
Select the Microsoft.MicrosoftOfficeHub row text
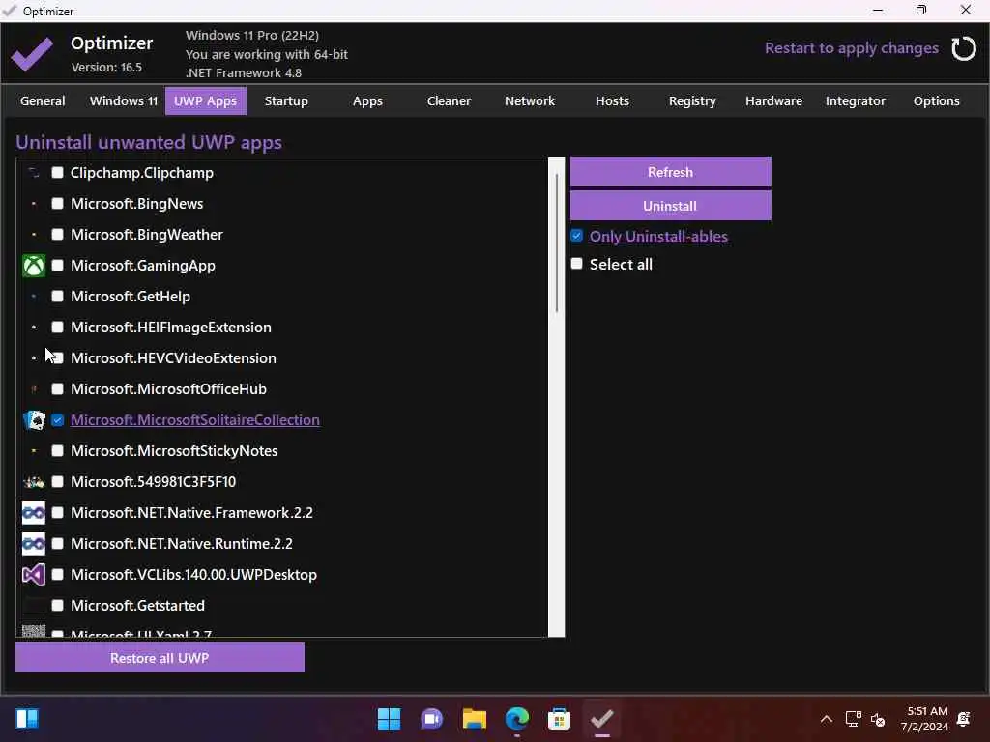(x=168, y=389)
